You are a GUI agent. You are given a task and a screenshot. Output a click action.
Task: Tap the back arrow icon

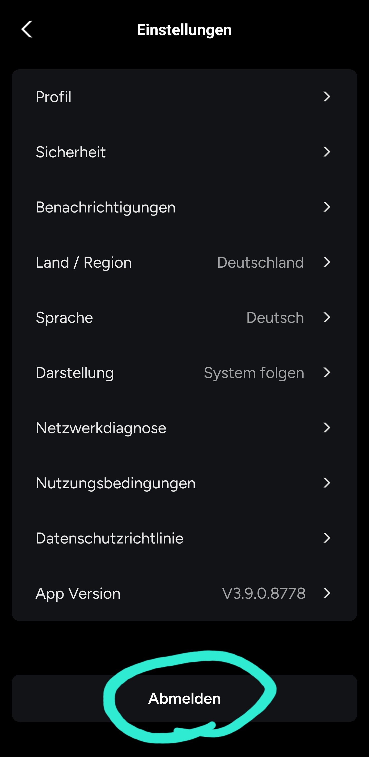(27, 30)
